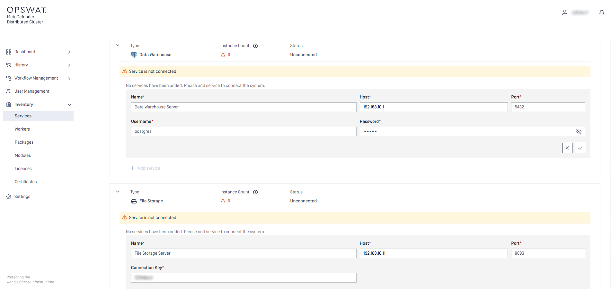Click the Inventory clipboard icon
The image size is (611, 289).
coord(9,105)
